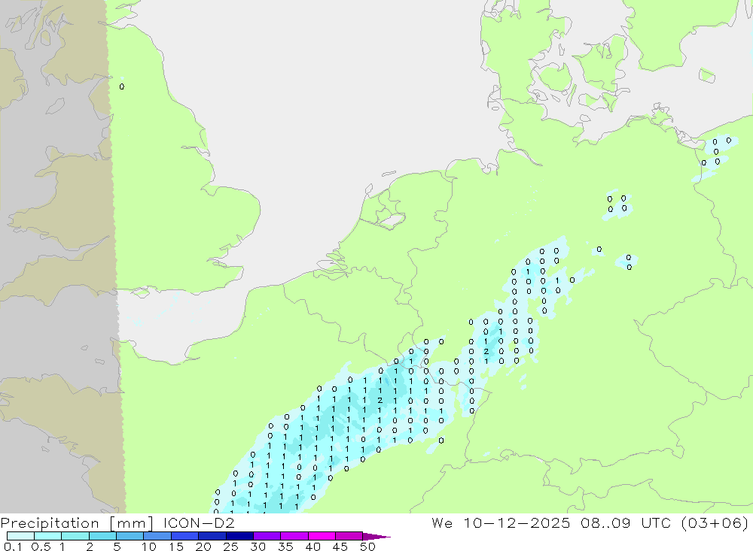Click the '45' legend scale label
Image resolution: width=753 pixels, height=551 pixels.
(340, 546)
